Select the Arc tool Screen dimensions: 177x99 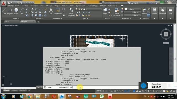click(x=22, y=11)
